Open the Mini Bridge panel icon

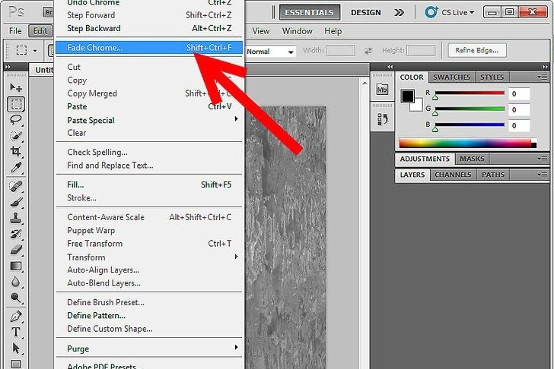(383, 90)
